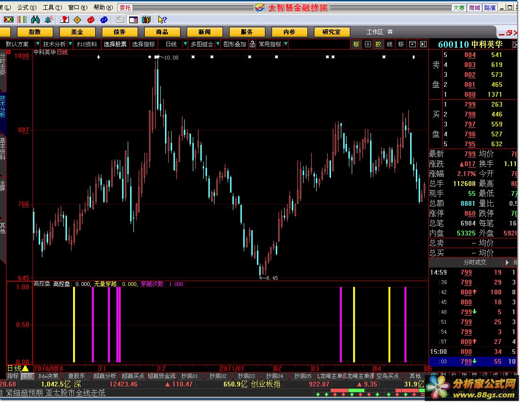Image resolution: width=520 pixels, height=402 pixels.
Task: Click the star marker above 10.08 peak
Action: click(x=157, y=57)
